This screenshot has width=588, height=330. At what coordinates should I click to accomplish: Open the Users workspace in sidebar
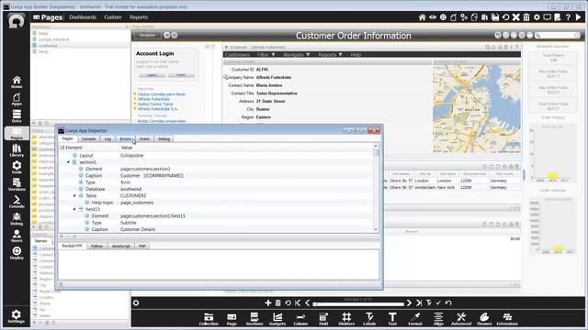(17, 236)
